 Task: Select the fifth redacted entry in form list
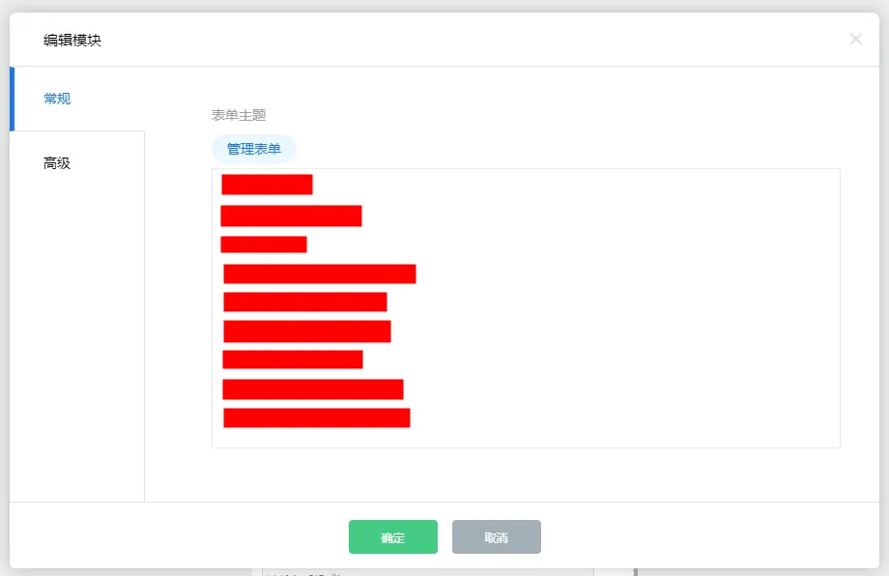click(305, 302)
